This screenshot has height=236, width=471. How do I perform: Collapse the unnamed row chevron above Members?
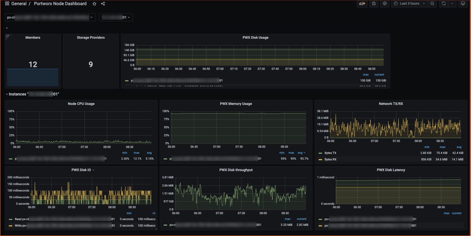point(7,28)
